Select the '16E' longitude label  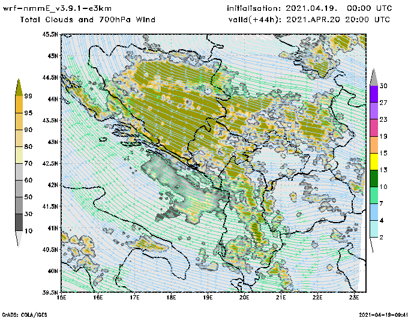98,298
